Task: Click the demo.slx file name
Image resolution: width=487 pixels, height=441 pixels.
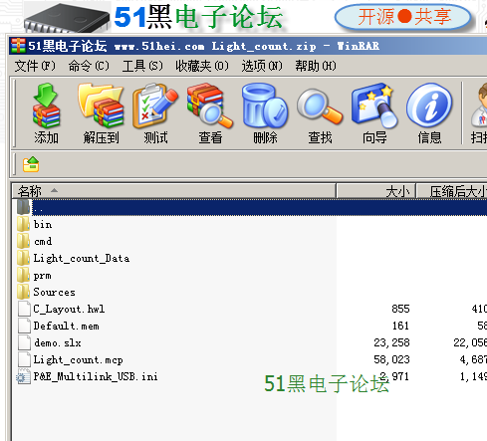Action: [58, 342]
